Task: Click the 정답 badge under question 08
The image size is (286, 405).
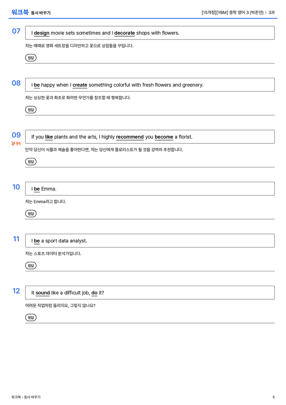Action: click(x=31, y=110)
